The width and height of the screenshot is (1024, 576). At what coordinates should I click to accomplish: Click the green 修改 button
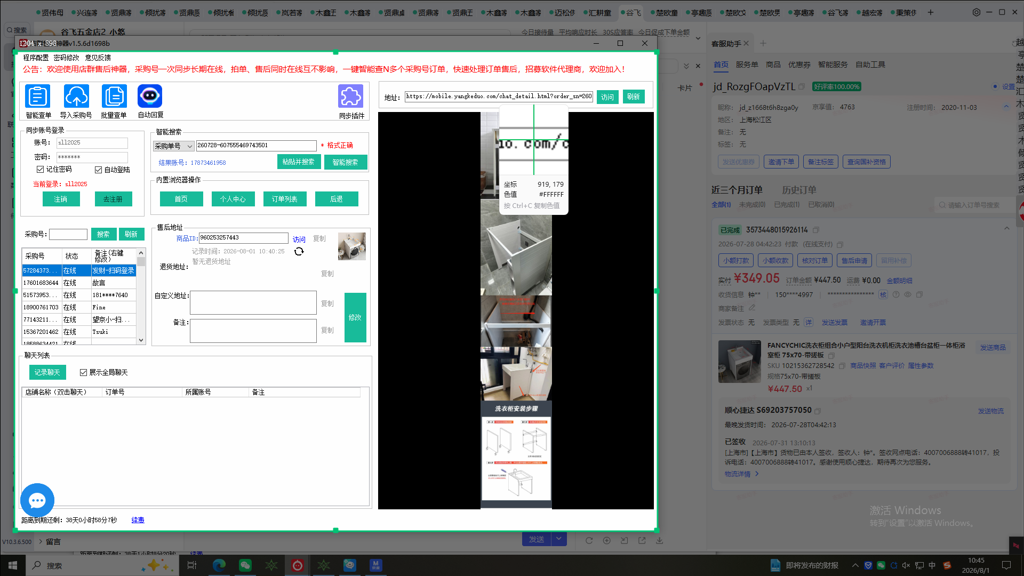(x=355, y=317)
